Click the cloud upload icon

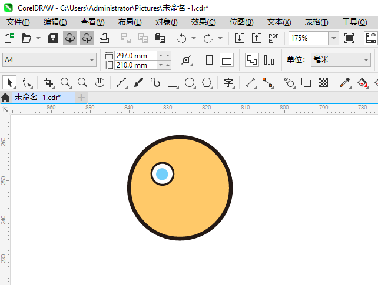pos(87,38)
